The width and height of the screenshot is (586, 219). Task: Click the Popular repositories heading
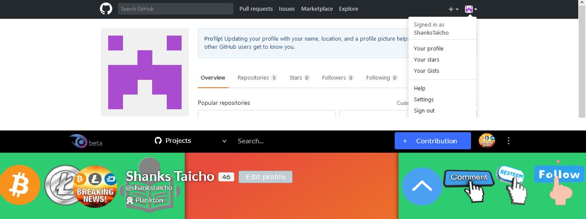[224, 103]
